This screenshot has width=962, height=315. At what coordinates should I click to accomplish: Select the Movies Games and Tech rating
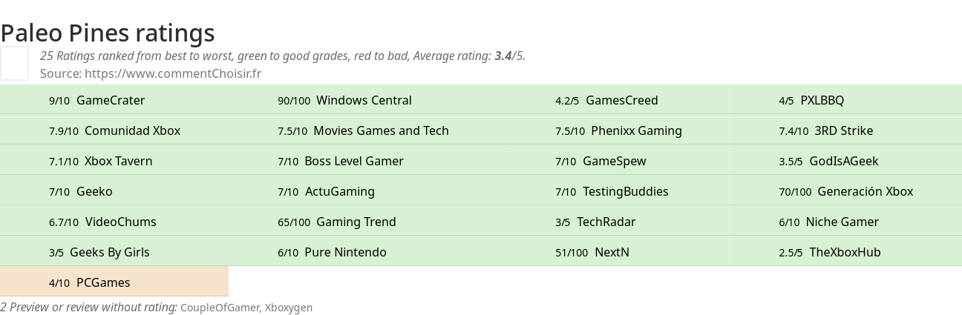(x=363, y=130)
